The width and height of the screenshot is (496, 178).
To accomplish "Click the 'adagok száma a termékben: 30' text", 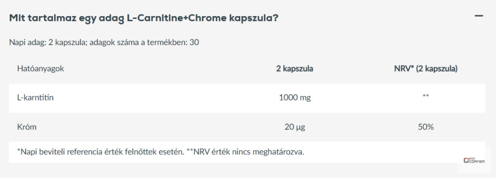I will [144, 43].
